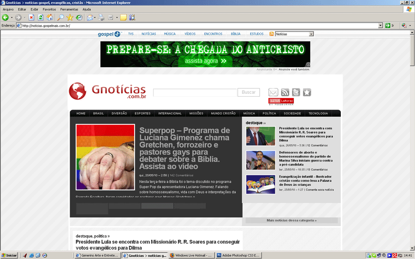Switch to Windows Live Hotmail taskbar window
Image resolution: width=415 pixels, height=259 pixels.
[191, 255]
